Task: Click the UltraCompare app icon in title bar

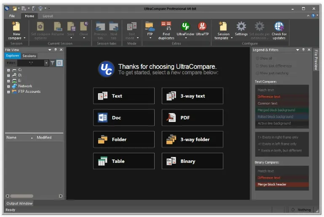Action: pos(7,8)
